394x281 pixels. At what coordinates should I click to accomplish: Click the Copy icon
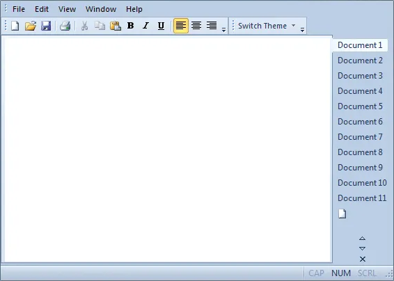coord(100,26)
